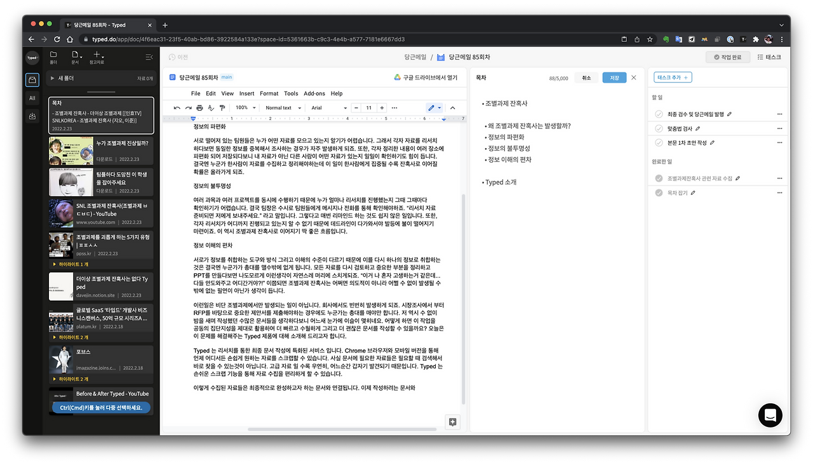Collapse the library sidebar panel
Viewport: 813px width, 465px height.
(149, 57)
